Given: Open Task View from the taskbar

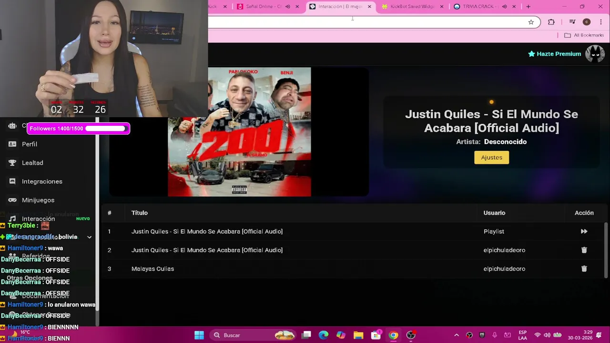Looking at the screenshot, I should (x=306, y=335).
